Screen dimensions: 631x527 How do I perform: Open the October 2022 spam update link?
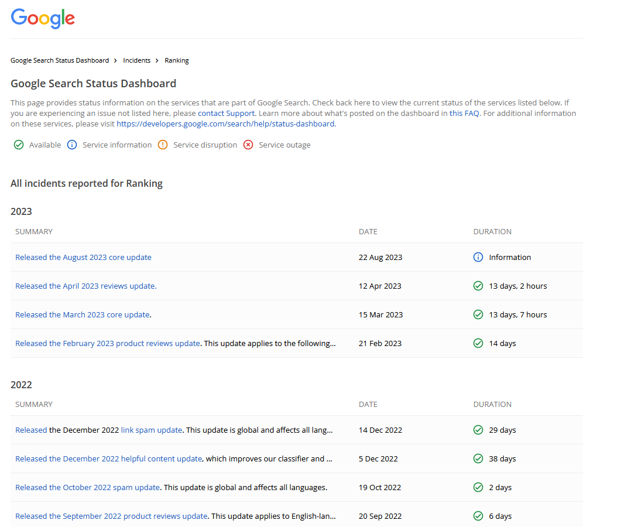[x=87, y=487]
